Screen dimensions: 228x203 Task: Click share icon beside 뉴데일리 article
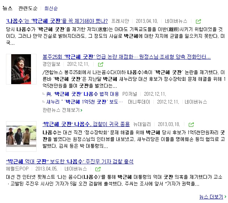[x=191, y=124]
